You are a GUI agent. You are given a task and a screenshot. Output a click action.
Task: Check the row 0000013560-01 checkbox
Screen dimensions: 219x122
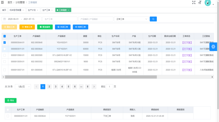4,55
